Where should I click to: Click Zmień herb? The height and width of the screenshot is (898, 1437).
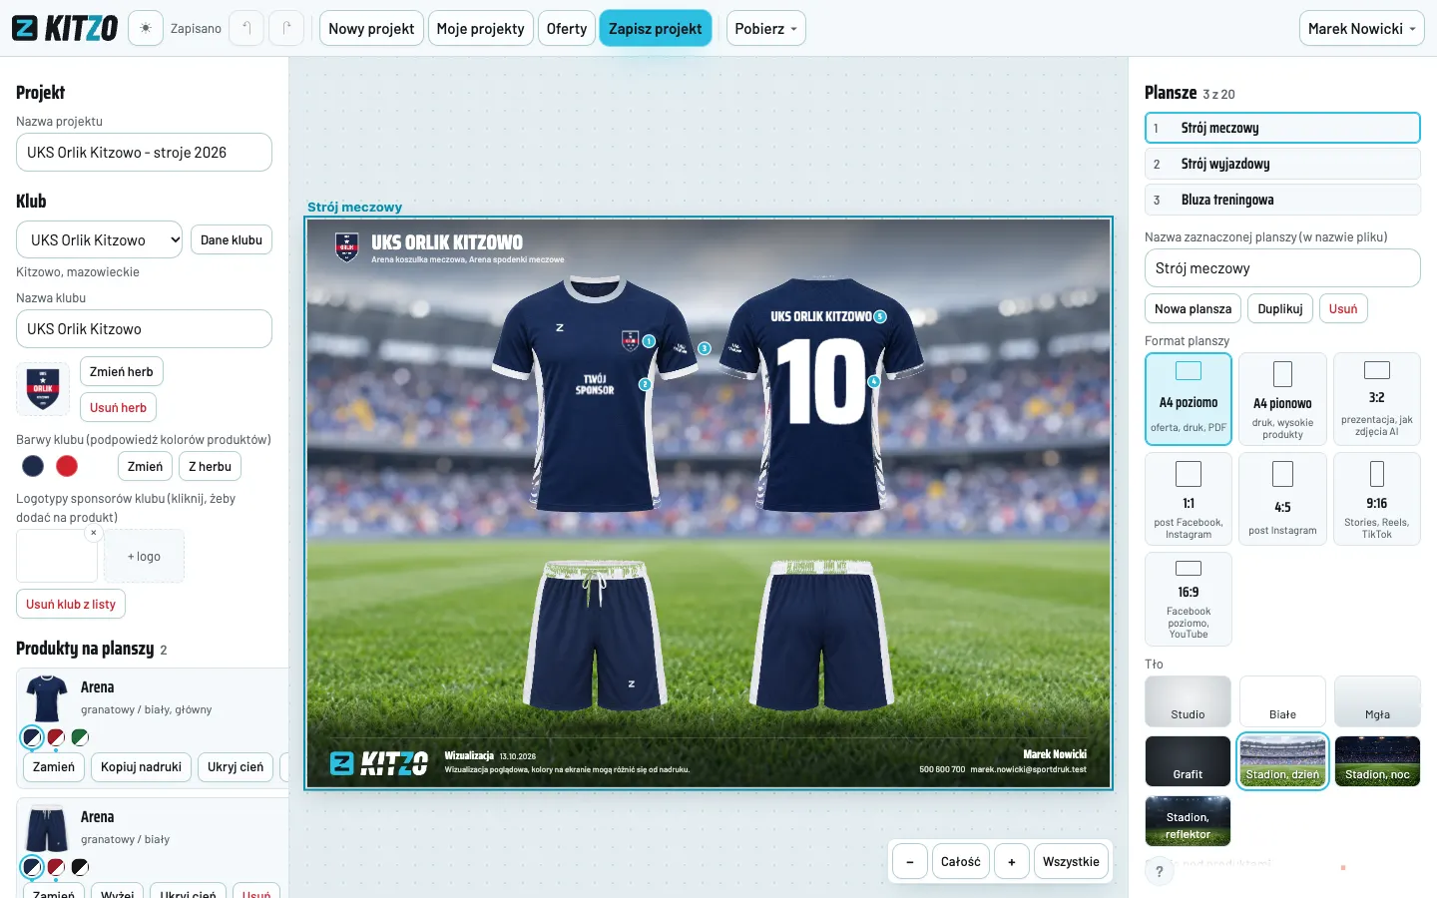click(122, 371)
